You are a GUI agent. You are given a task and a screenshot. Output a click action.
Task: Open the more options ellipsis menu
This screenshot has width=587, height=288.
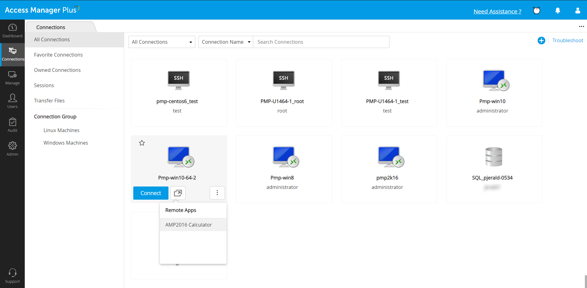[x=581, y=26]
